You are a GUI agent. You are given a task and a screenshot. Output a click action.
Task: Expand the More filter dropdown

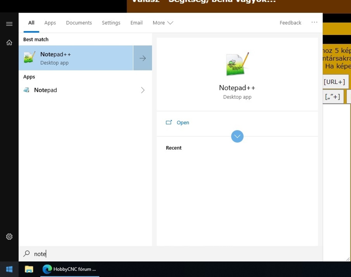coord(163,23)
